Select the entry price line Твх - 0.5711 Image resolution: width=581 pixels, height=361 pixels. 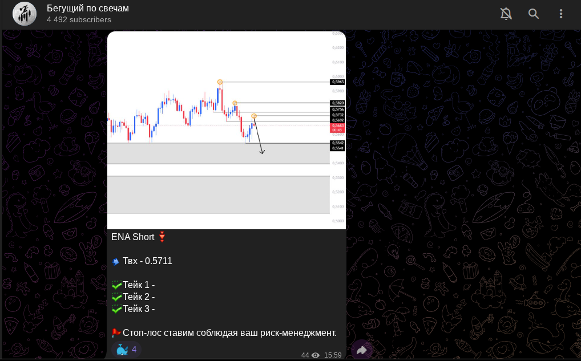coord(142,261)
